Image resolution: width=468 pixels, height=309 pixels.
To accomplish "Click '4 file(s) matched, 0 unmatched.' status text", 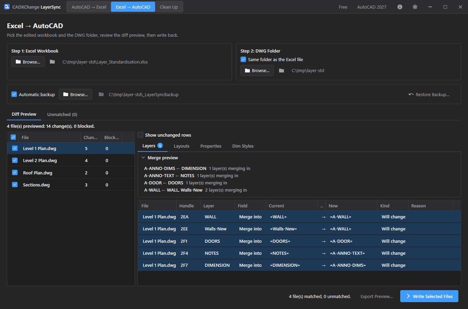I will tap(320, 296).
